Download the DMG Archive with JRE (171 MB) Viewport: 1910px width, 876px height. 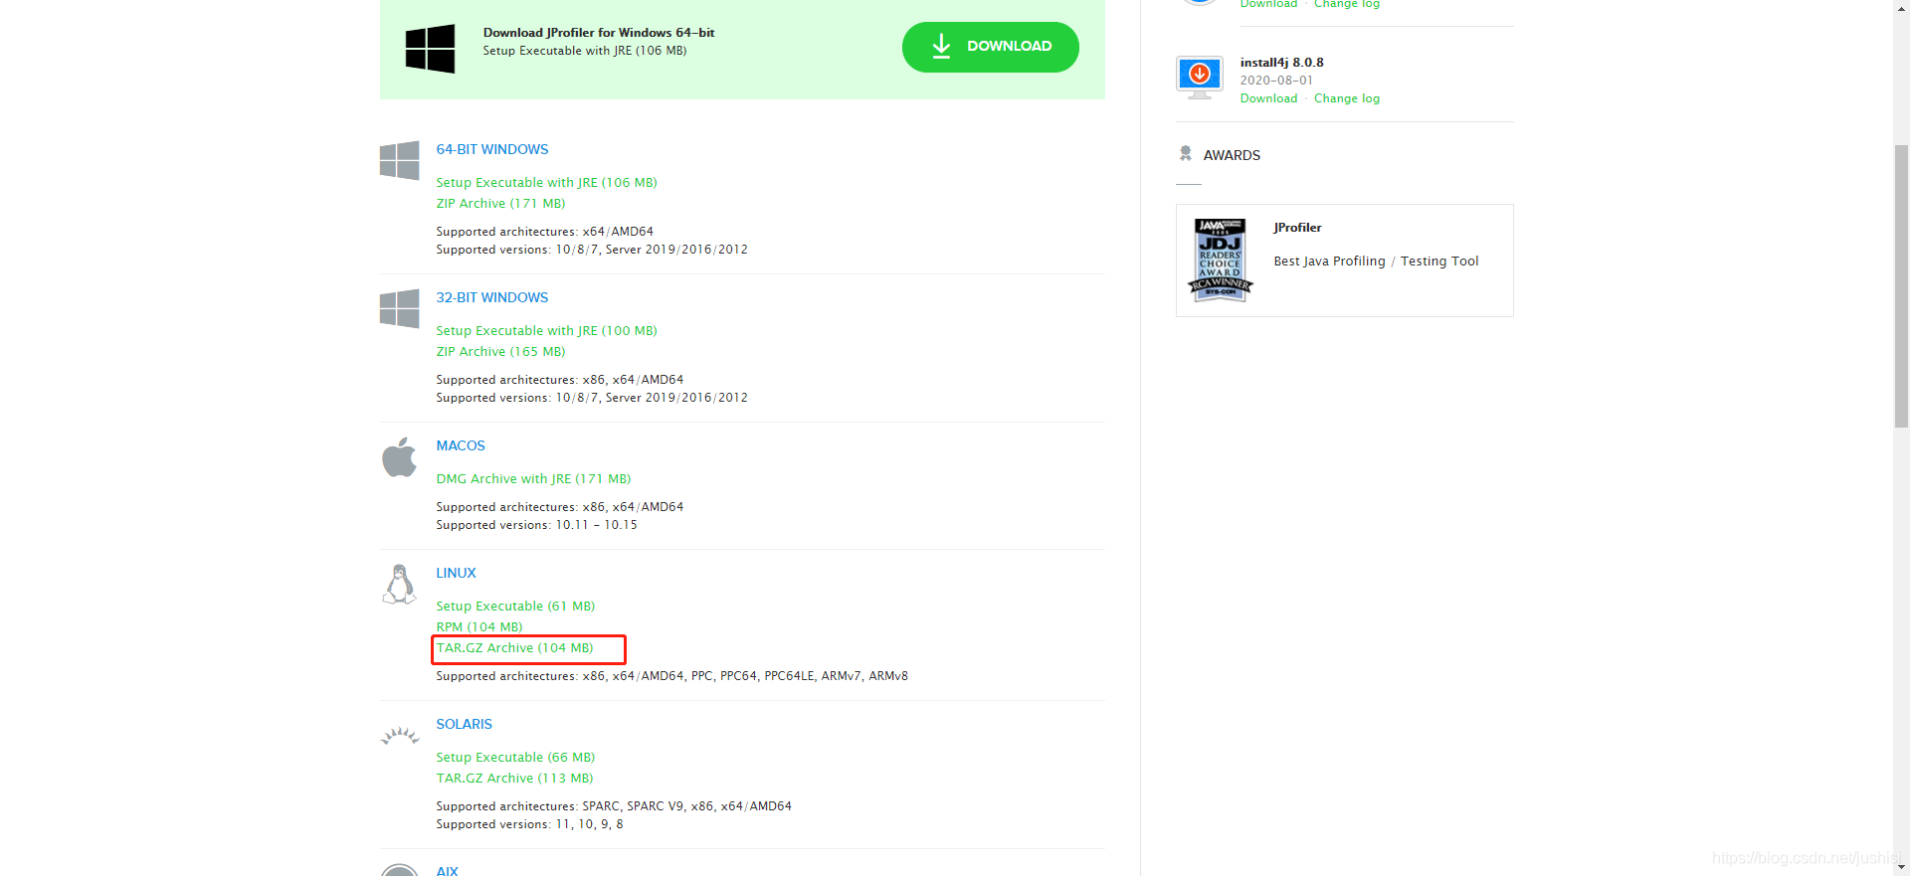[x=533, y=478]
